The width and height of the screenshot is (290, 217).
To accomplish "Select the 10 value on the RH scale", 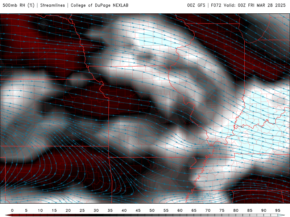I will click(x=40, y=210).
